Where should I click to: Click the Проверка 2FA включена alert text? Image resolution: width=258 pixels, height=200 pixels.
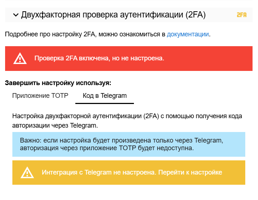99,58
